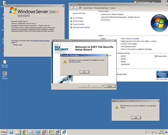
Task: Select the active ESET installer taskbar button
Action: [64, 132]
